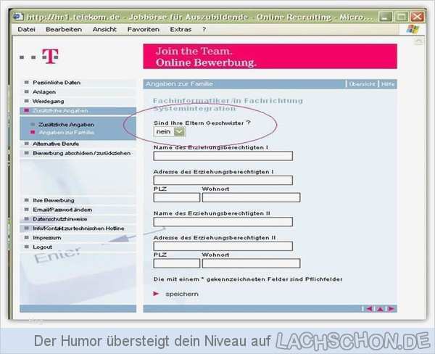The width and height of the screenshot is (435, 354).
Task: Open Persönliche Daten in sidebar
Action: pyautogui.click(x=57, y=83)
